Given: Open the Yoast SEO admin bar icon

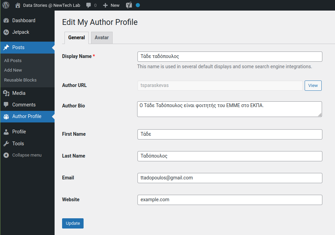Looking at the screenshot, I should (x=129, y=5).
